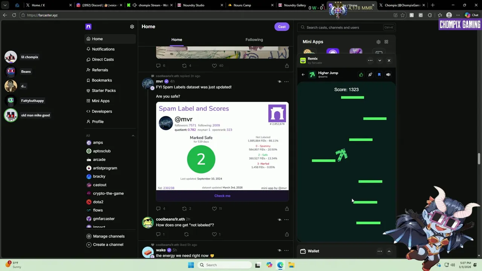
Task: Switch to the Following feed tab
Action: click(254, 40)
